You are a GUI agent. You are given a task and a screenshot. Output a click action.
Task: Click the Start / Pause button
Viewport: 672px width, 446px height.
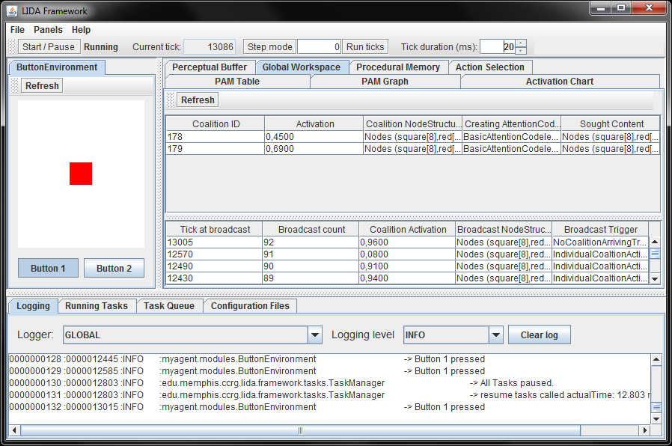click(49, 46)
